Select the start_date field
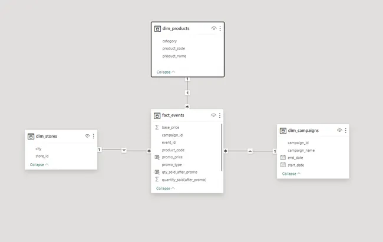The image size is (383, 242). tap(296, 165)
